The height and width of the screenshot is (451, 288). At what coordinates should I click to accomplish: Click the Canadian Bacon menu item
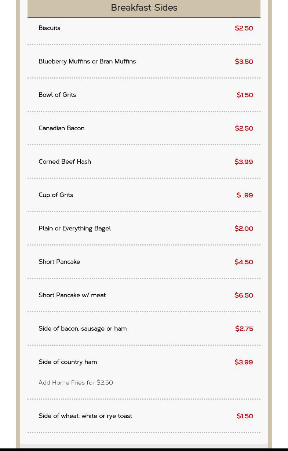click(61, 128)
